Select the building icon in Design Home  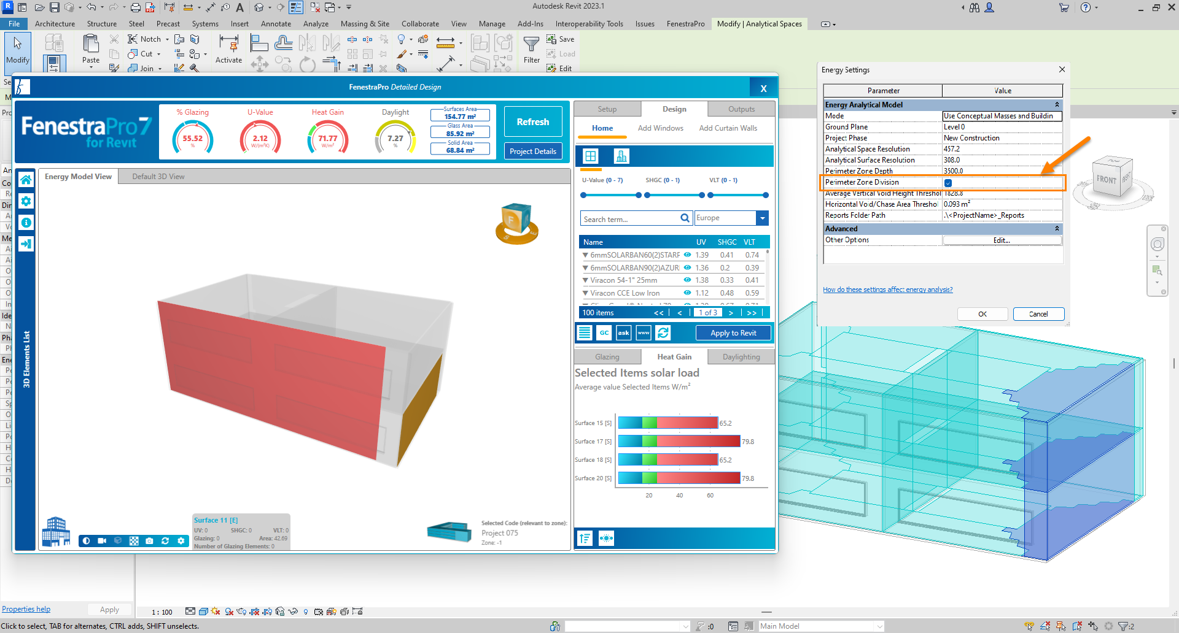[621, 156]
